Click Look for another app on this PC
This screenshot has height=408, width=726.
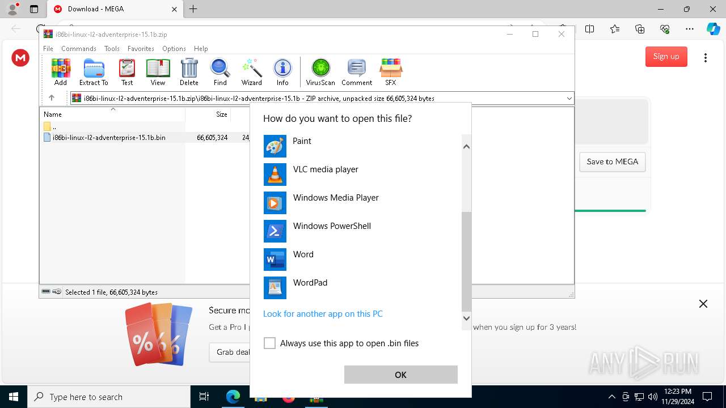coord(323,314)
